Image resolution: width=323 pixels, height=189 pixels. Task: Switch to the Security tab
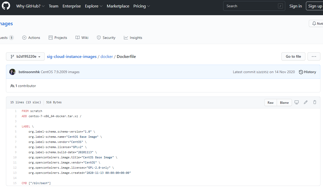point(106,38)
